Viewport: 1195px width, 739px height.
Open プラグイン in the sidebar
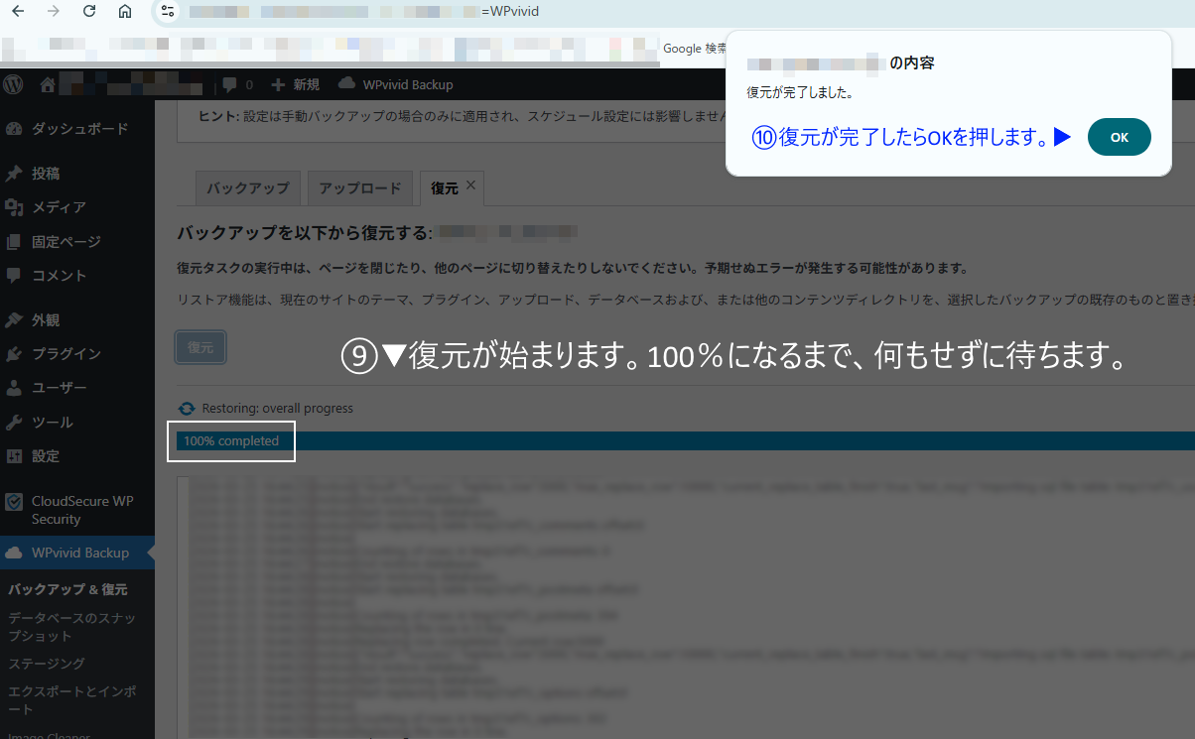click(x=66, y=354)
